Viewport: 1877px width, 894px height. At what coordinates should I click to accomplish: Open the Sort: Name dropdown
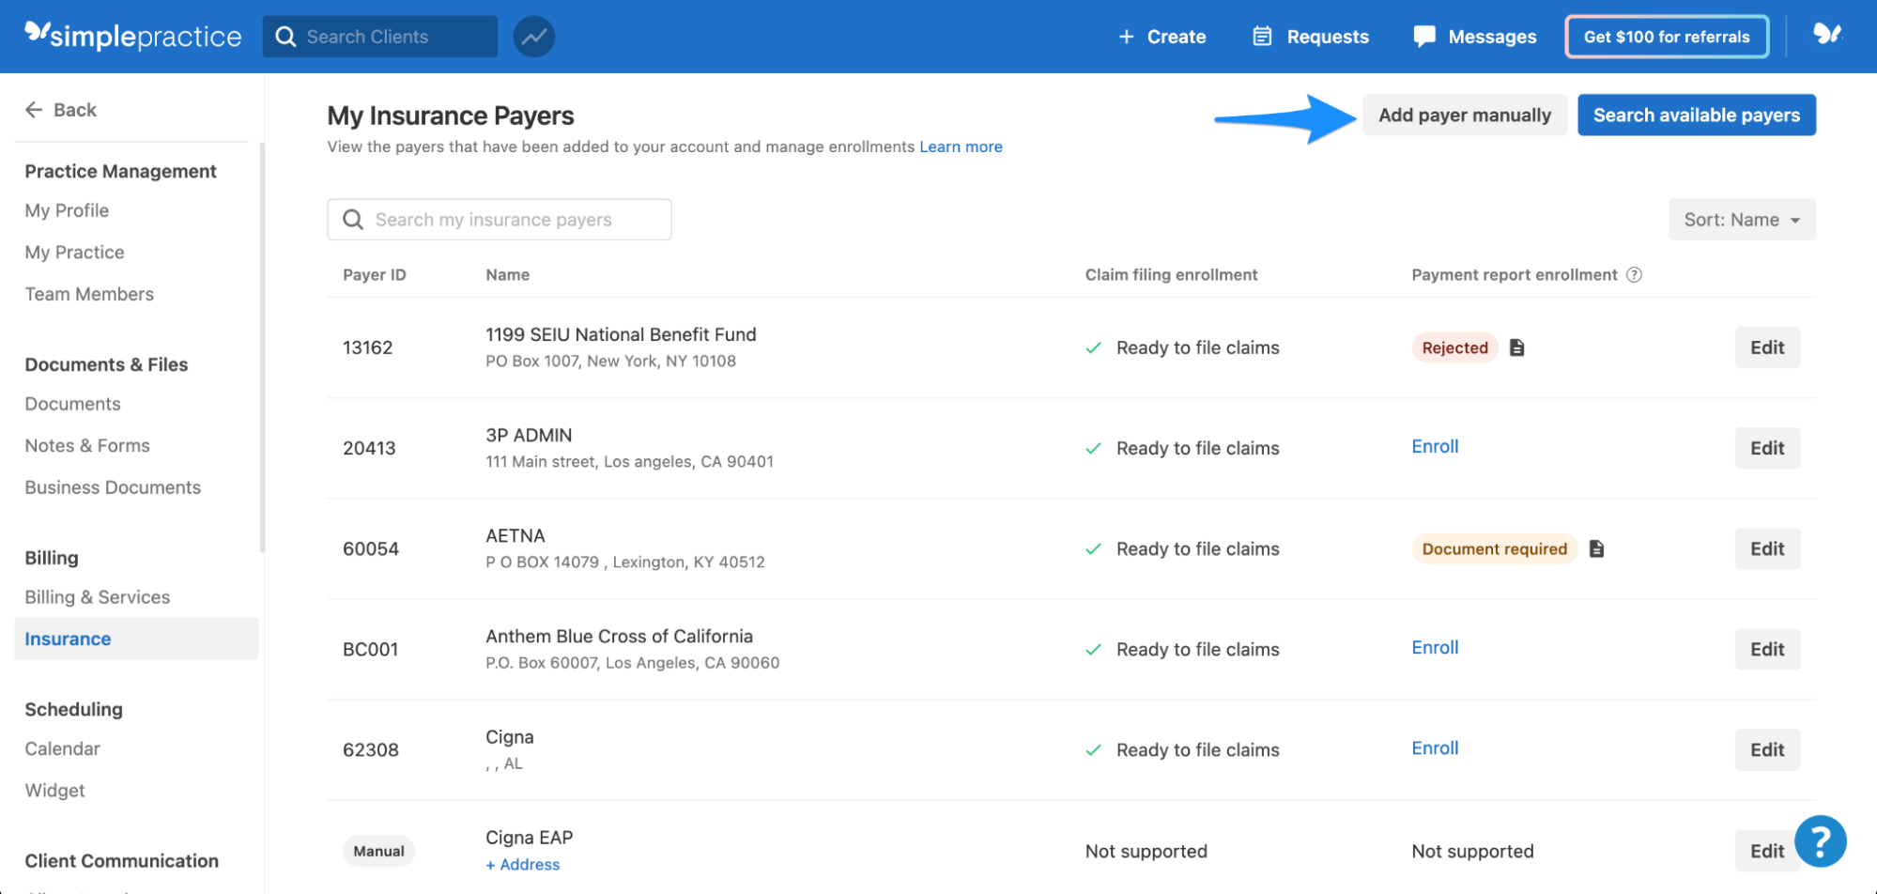pyautogui.click(x=1742, y=219)
